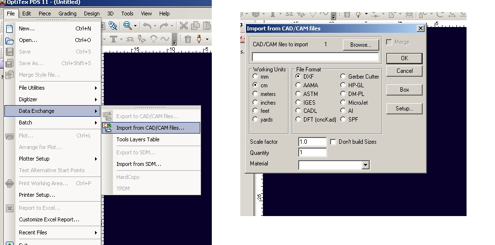
Task: Select the HP-GL file format option
Action: coord(344,85)
